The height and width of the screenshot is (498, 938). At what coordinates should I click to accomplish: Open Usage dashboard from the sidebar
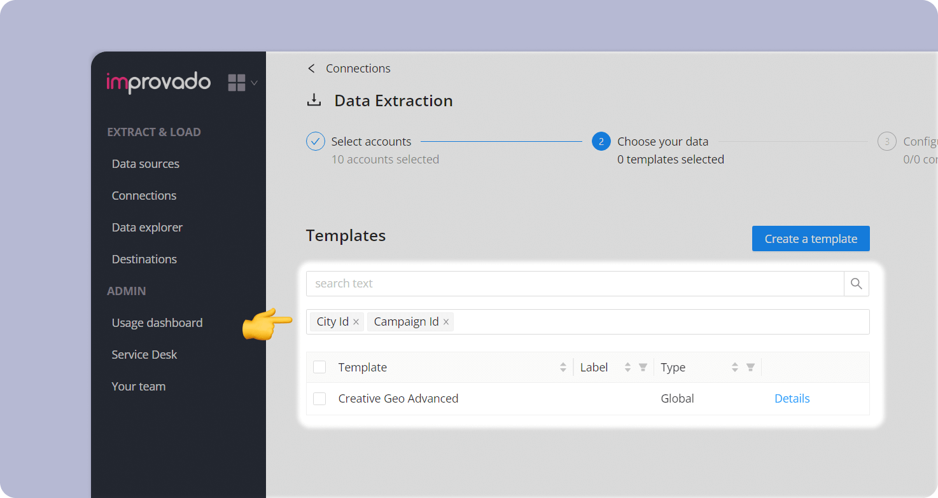pyautogui.click(x=157, y=323)
